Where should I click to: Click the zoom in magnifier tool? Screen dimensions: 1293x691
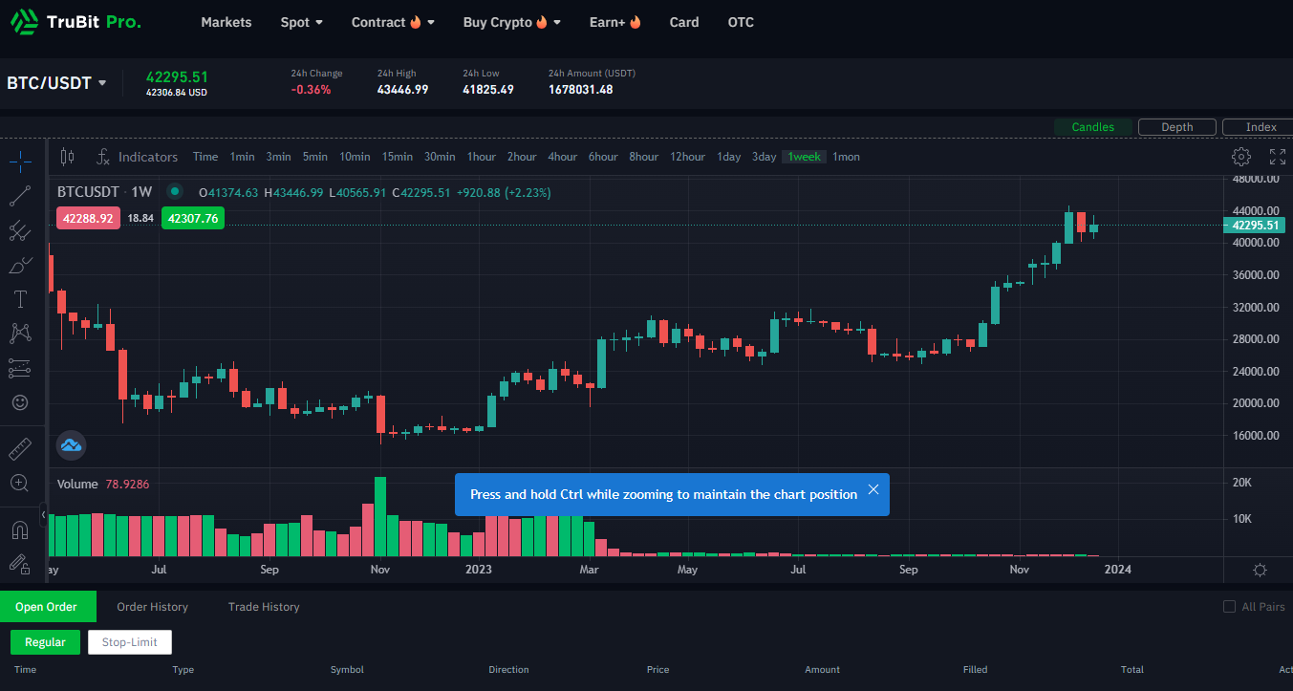point(20,484)
